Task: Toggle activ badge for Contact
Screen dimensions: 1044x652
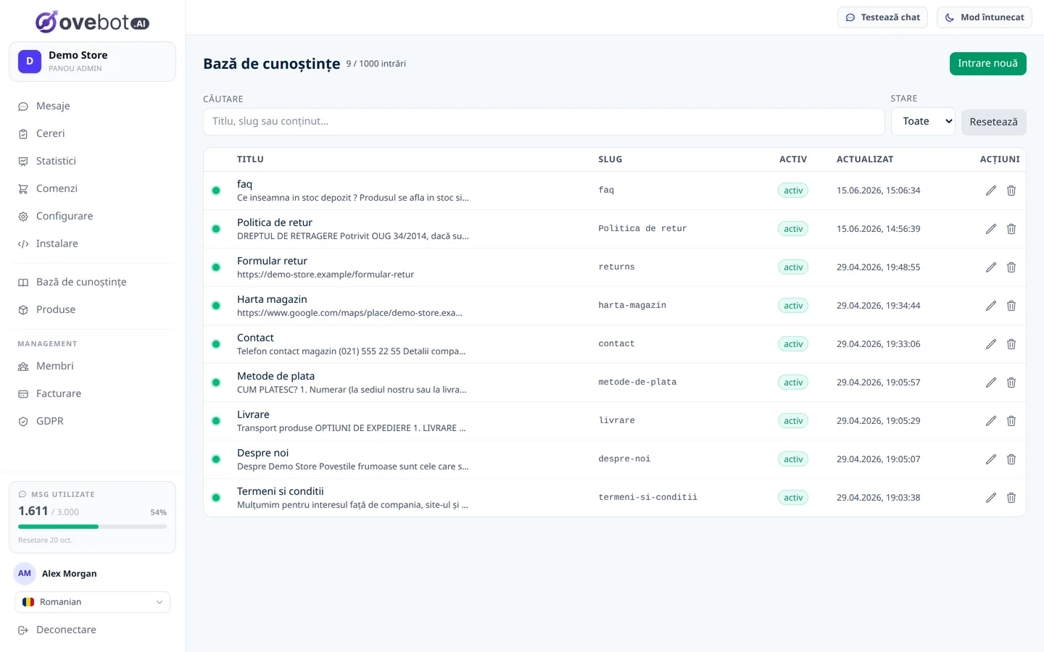Action: pyautogui.click(x=793, y=344)
